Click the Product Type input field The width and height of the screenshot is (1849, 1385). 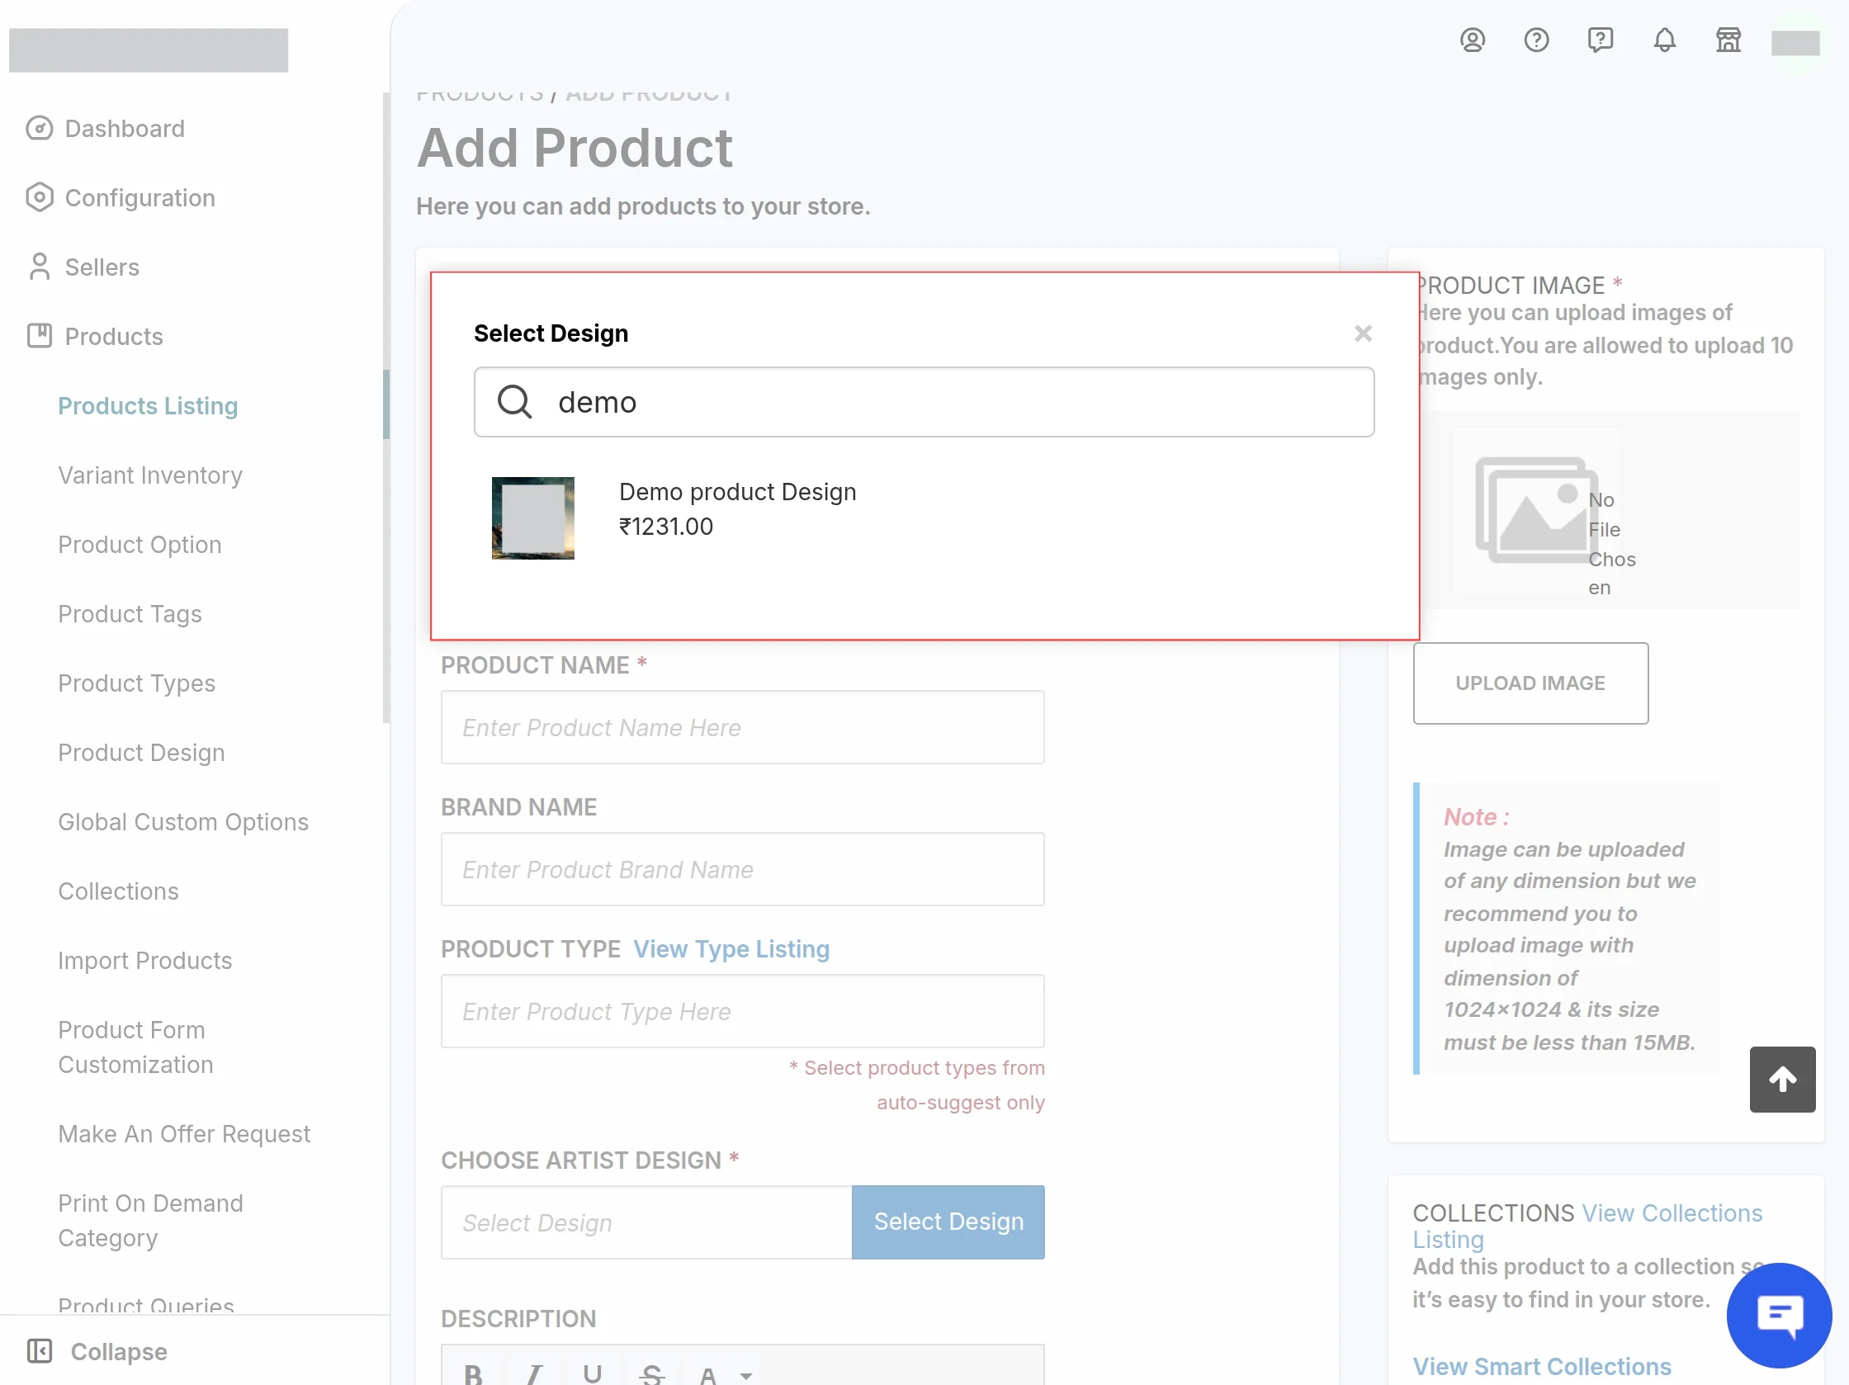[x=742, y=1011]
